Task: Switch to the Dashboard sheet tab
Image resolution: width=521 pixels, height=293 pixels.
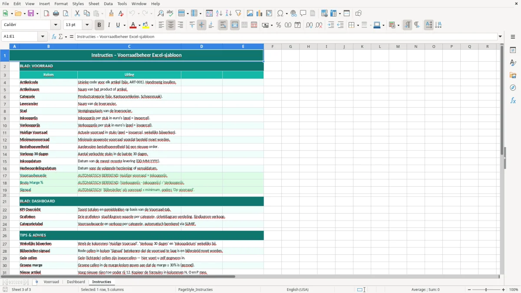Action: 76,282
